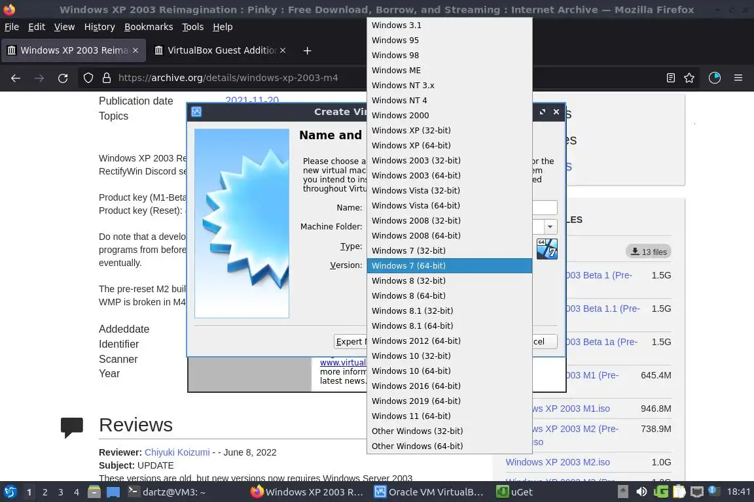Select Windows 3.1 from version list

pyautogui.click(x=449, y=25)
